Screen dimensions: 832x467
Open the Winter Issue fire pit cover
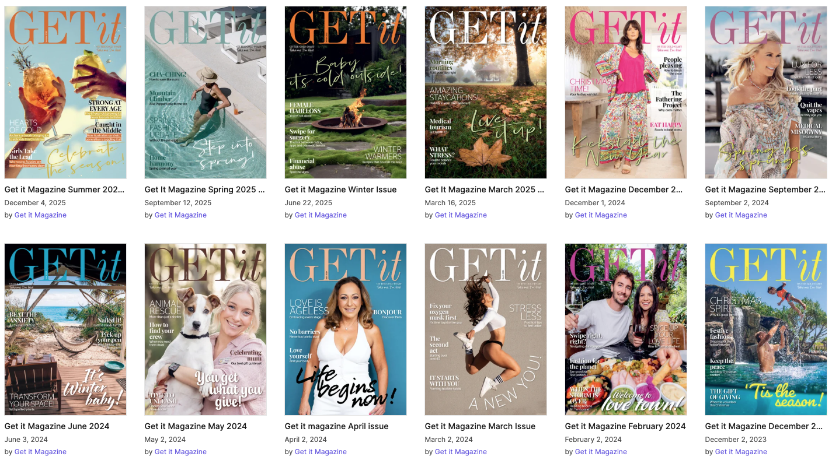click(346, 92)
